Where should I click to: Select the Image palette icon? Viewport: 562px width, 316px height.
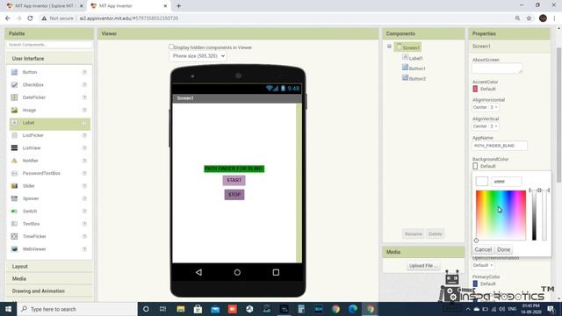[14, 110]
